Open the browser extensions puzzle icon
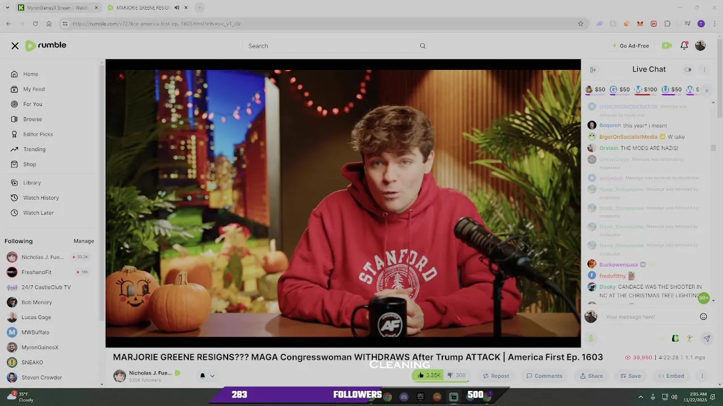The height and width of the screenshot is (406, 723). tap(668, 24)
